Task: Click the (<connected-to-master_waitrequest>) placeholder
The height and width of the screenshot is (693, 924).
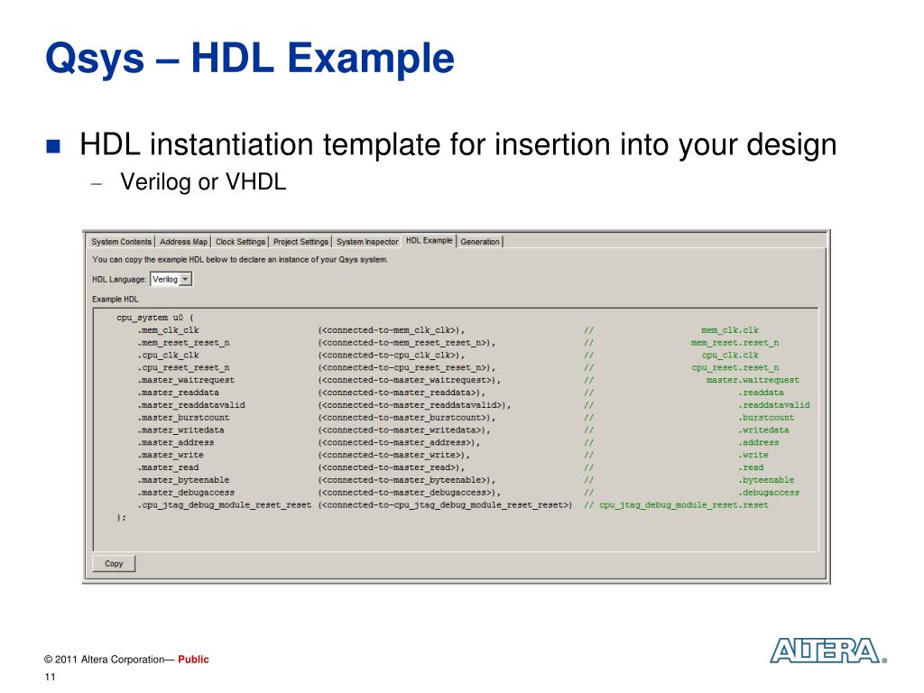Action: pos(409,380)
